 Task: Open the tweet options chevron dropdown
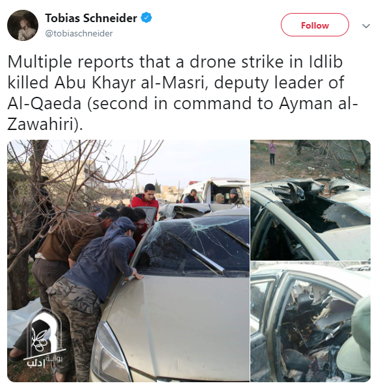point(366,26)
